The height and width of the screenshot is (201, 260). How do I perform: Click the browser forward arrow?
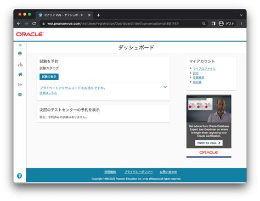point(26,24)
